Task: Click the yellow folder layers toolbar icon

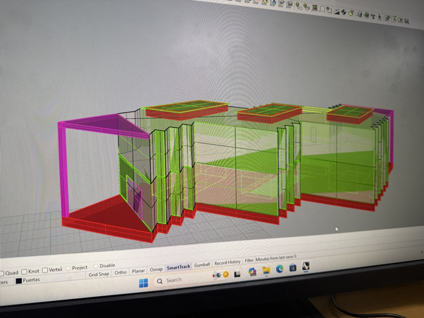Action: [x=351, y=13]
